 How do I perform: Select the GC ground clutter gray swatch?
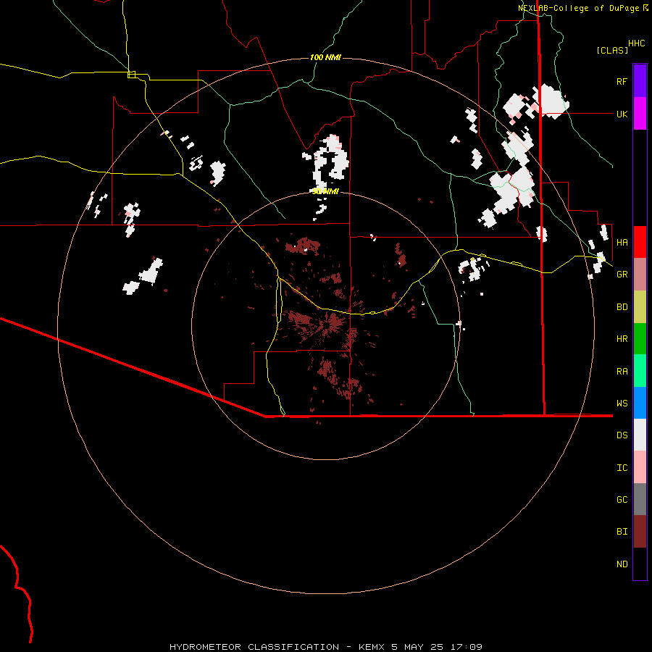tap(640, 499)
